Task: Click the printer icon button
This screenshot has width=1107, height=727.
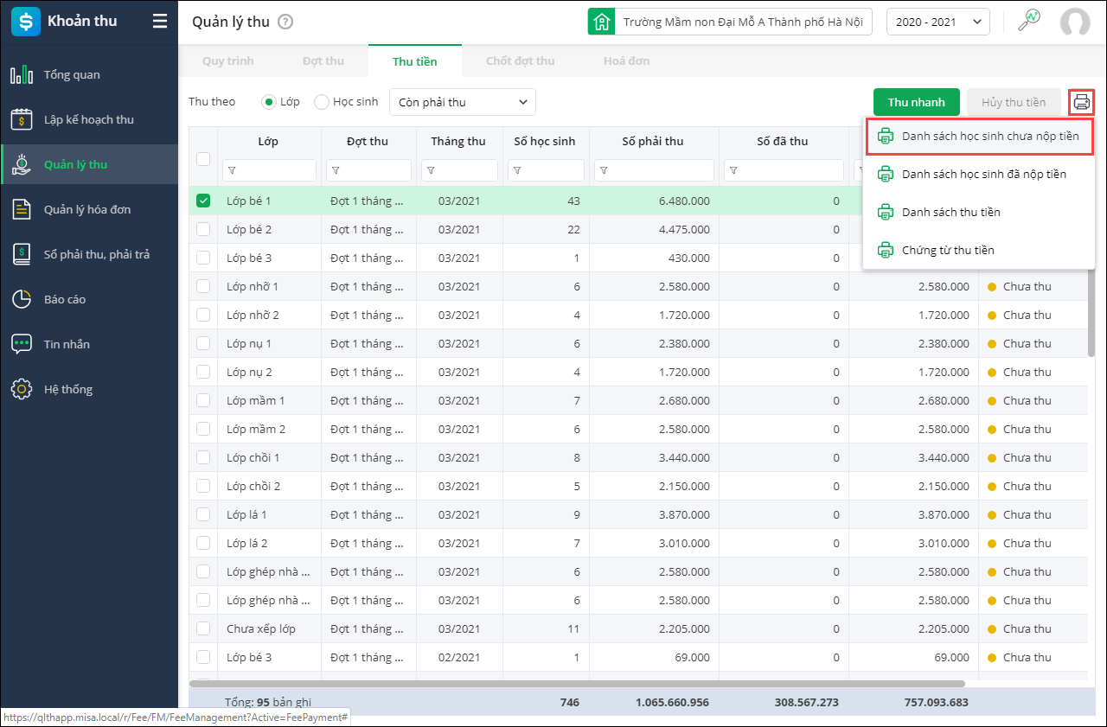Action: 1081,102
